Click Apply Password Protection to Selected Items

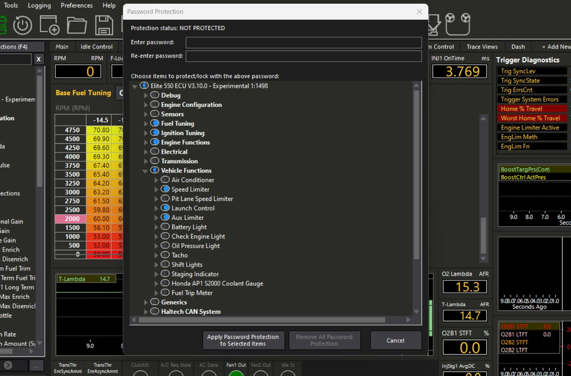pos(243,340)
